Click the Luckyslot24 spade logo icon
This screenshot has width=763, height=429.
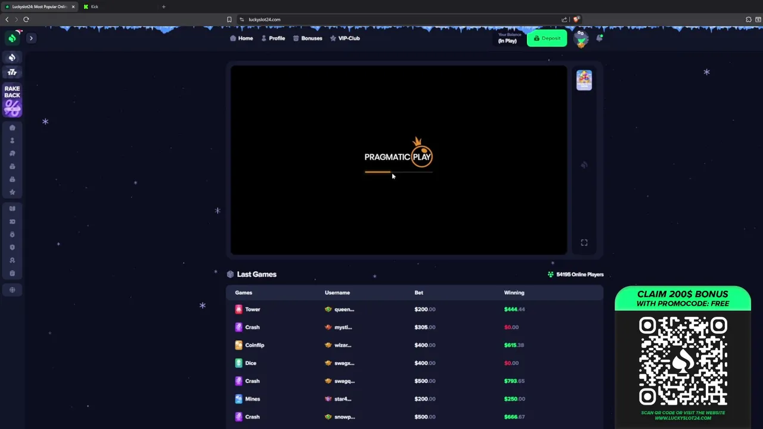click(12, 38)
